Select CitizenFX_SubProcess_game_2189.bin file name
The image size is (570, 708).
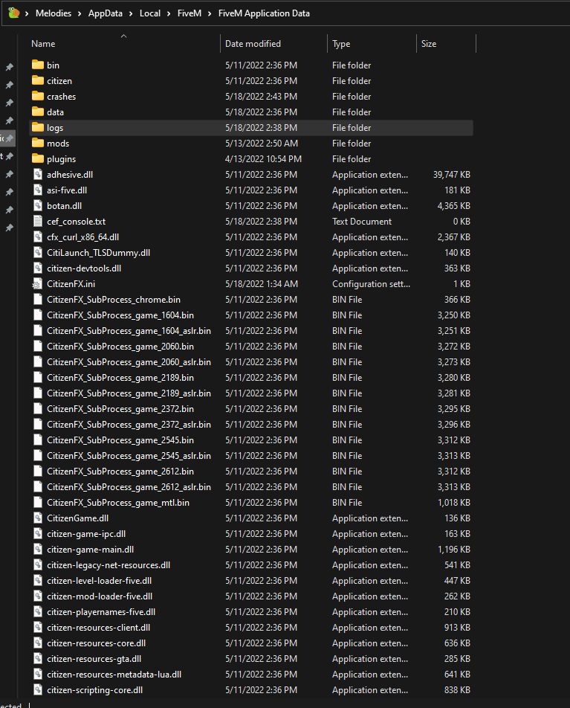point(120,378)
